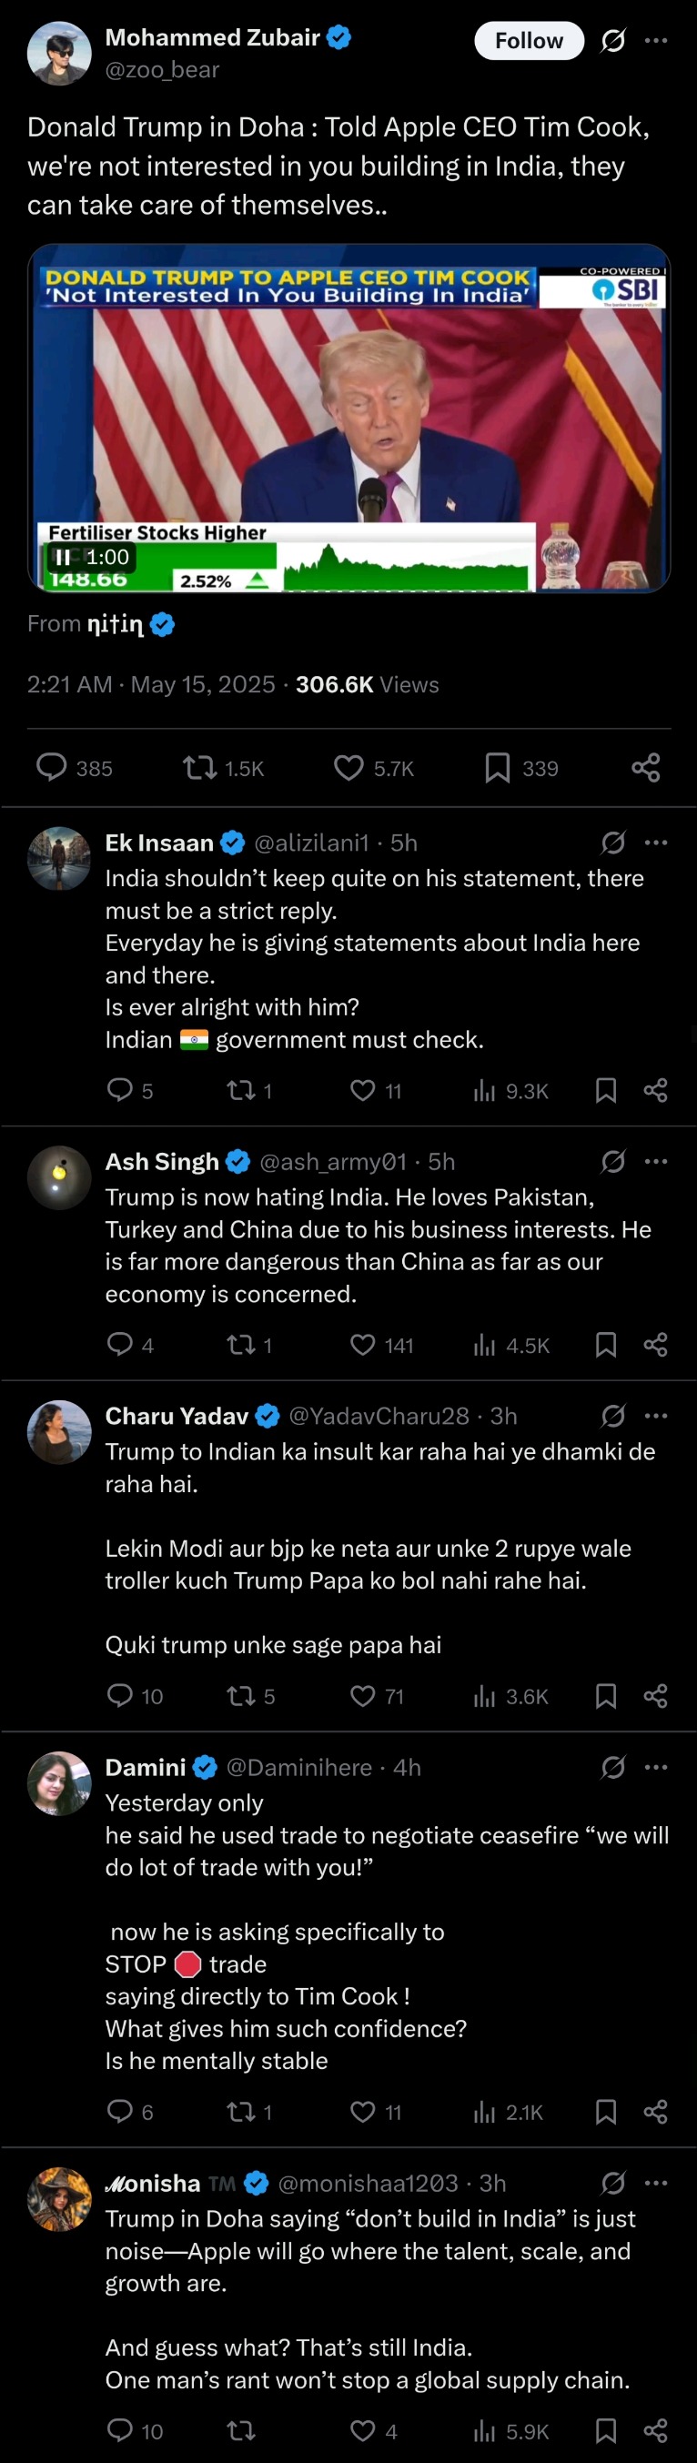The width and height of the screenshot is (697, 2463).
Task: Open more options on Charu Yadav's reply
Action: 656,1415
